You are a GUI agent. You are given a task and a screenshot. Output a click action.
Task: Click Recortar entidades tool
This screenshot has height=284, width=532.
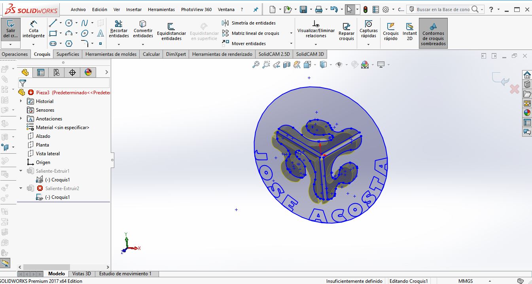pos(119,29)
